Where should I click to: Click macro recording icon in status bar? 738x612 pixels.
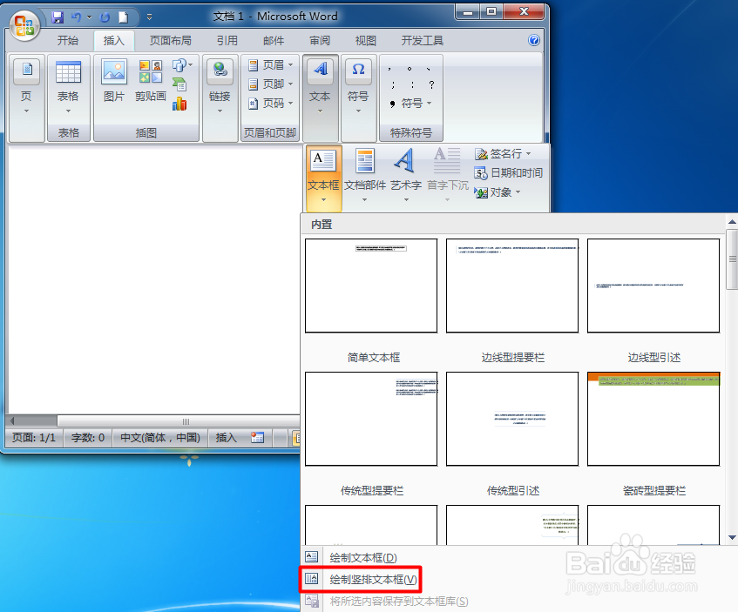(x=257, y=438)
